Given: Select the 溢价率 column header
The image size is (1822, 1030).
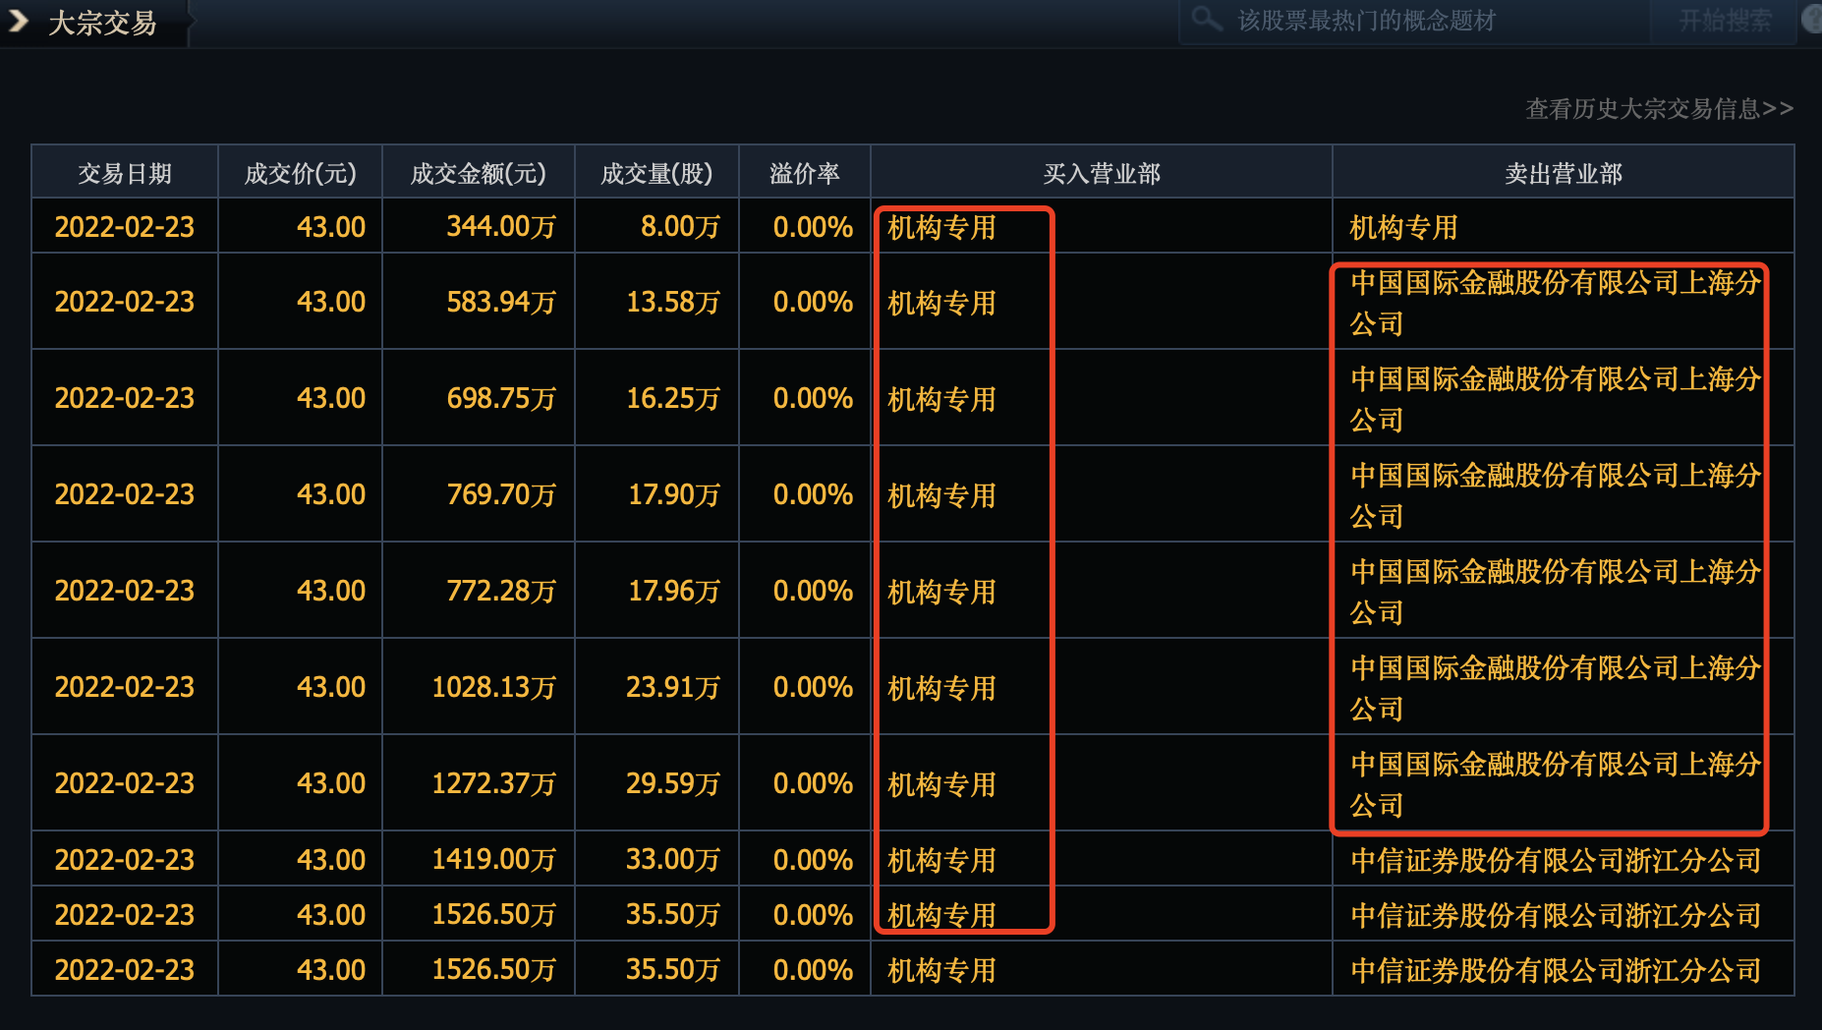Looking at the screenshot, I should [804, 174].
